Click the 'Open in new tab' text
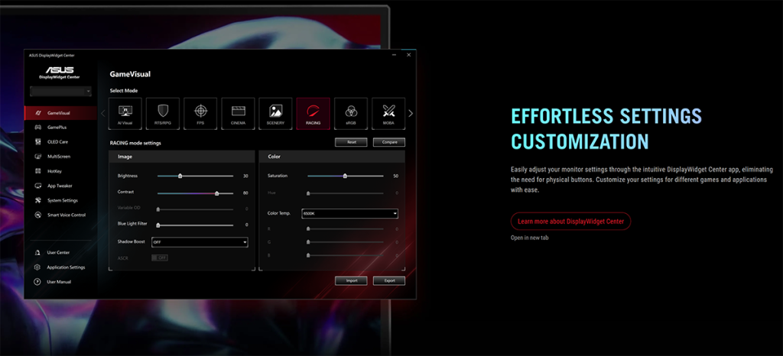Image resolution: width=783 pixels, height=356 pixels. [529, 238]
